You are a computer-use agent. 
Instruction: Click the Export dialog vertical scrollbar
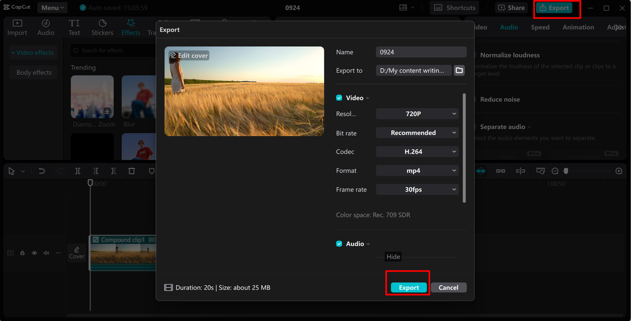(x=464, y=148)
